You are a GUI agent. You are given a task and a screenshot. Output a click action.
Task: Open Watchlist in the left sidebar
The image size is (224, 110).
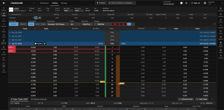pos(4,25)
